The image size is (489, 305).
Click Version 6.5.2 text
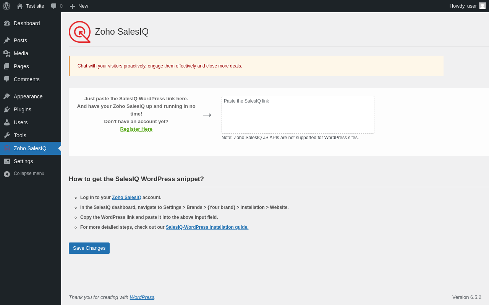coord(467,297)
